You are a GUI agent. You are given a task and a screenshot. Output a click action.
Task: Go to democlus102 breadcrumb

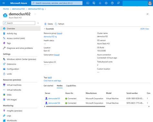18,9
